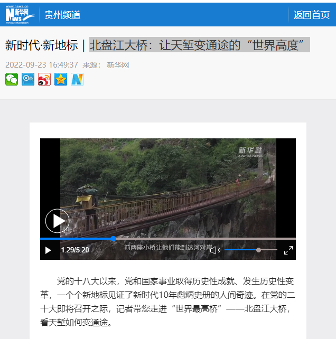Click the 新华网 source link

click(x=118, y=65)
